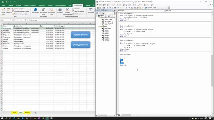The width and height of the screenshot is (214, 120).
Task: Click Undo icon in VBA toolbar
Action: (118, 8)
